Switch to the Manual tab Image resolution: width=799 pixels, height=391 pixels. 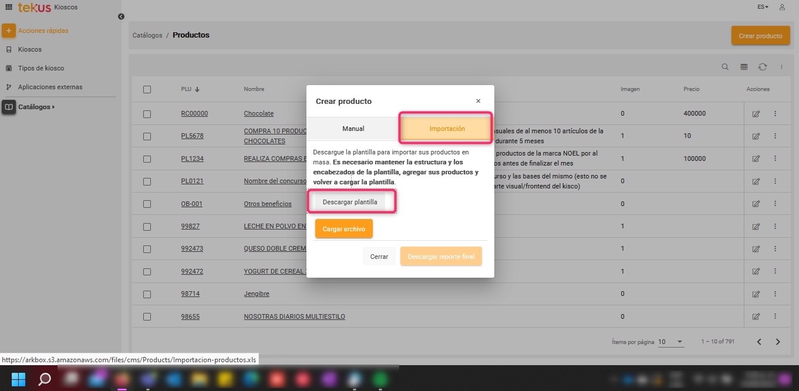point(353,129)
